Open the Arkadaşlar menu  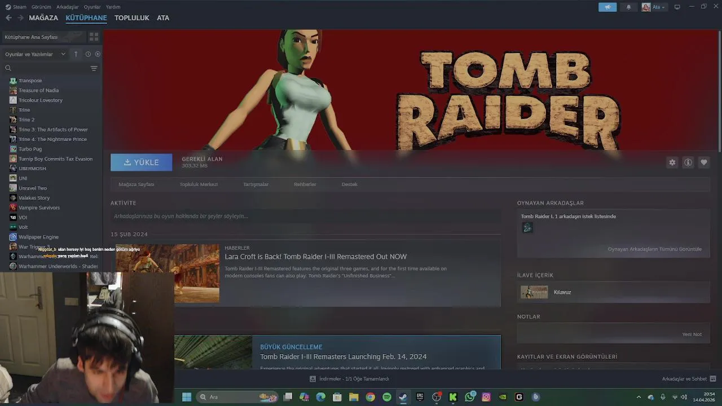[68, 7]
